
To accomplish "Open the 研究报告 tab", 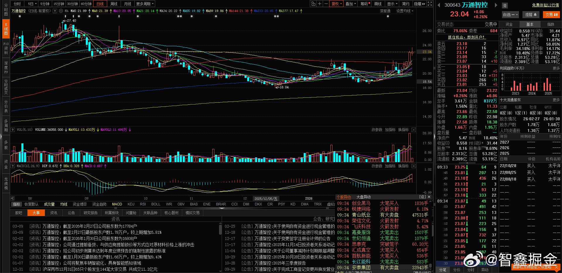I will [x=90, y=213].
